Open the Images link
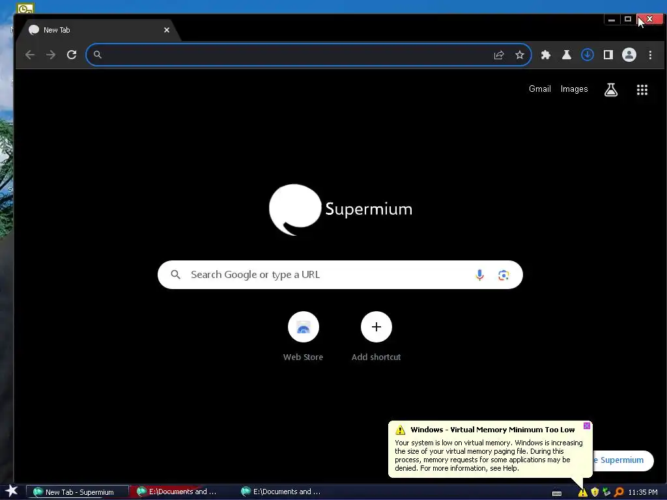This screenshot has height=500, width=667. tap(574, 89)
